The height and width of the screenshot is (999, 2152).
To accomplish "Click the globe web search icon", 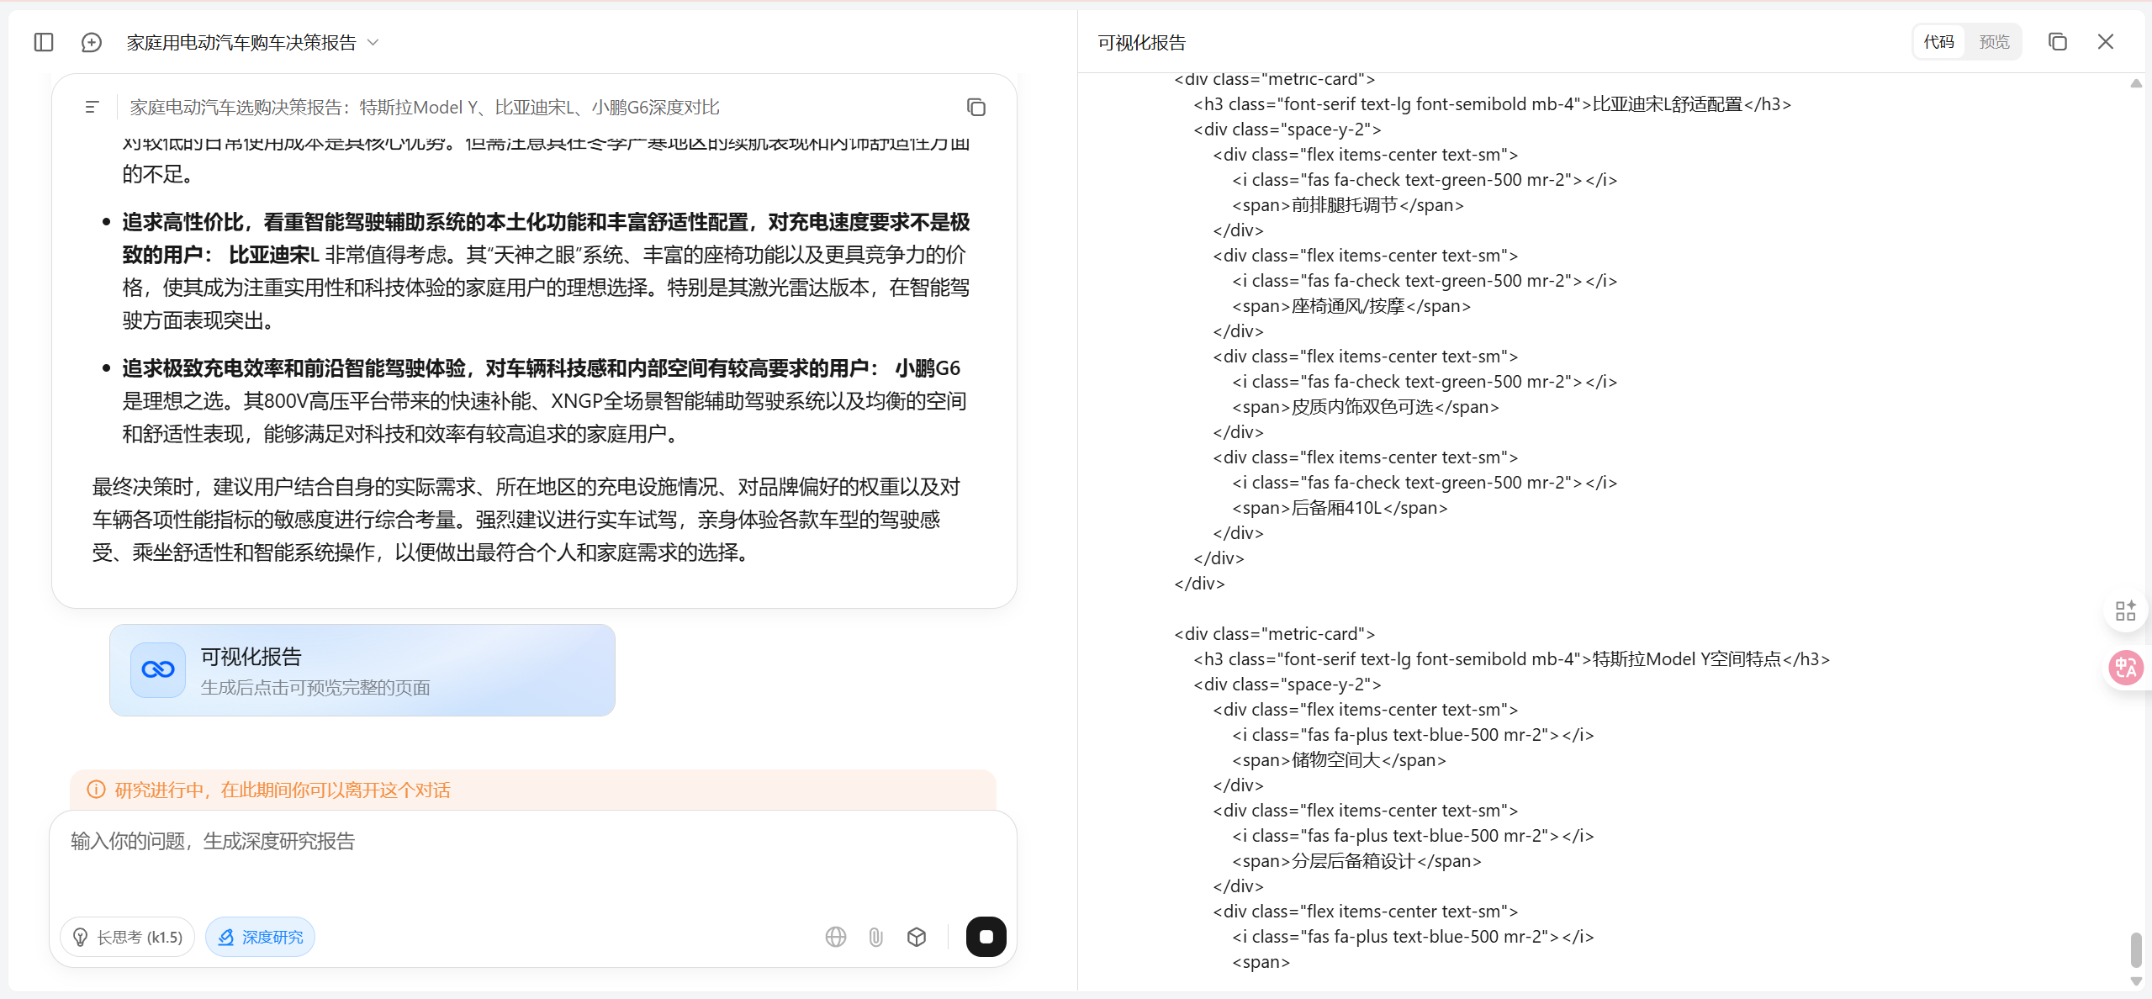I will point(836,937).
